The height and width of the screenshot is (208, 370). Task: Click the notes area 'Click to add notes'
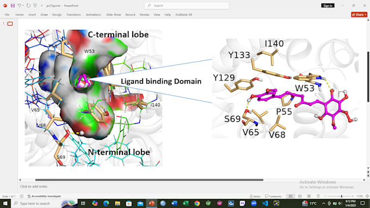[34, 186]
